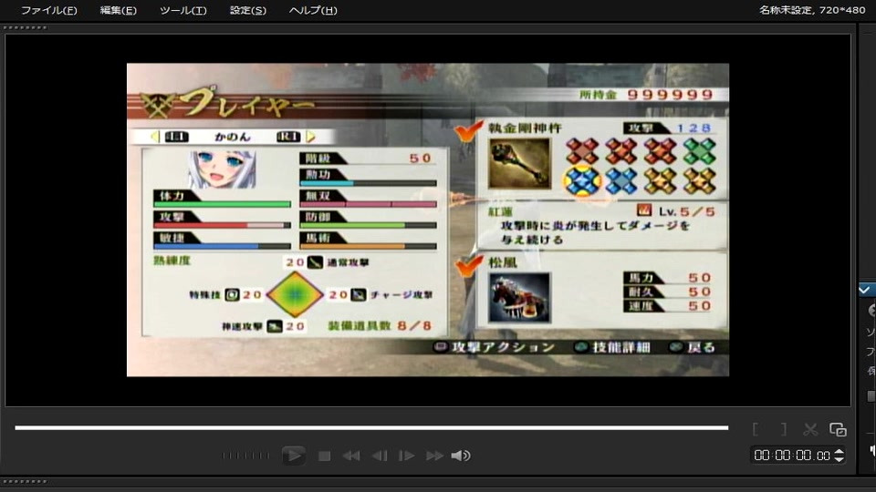Jump to the end with the fast-forward icon
The width and height of the screenshot is (876, 492).
pos(434,456)
